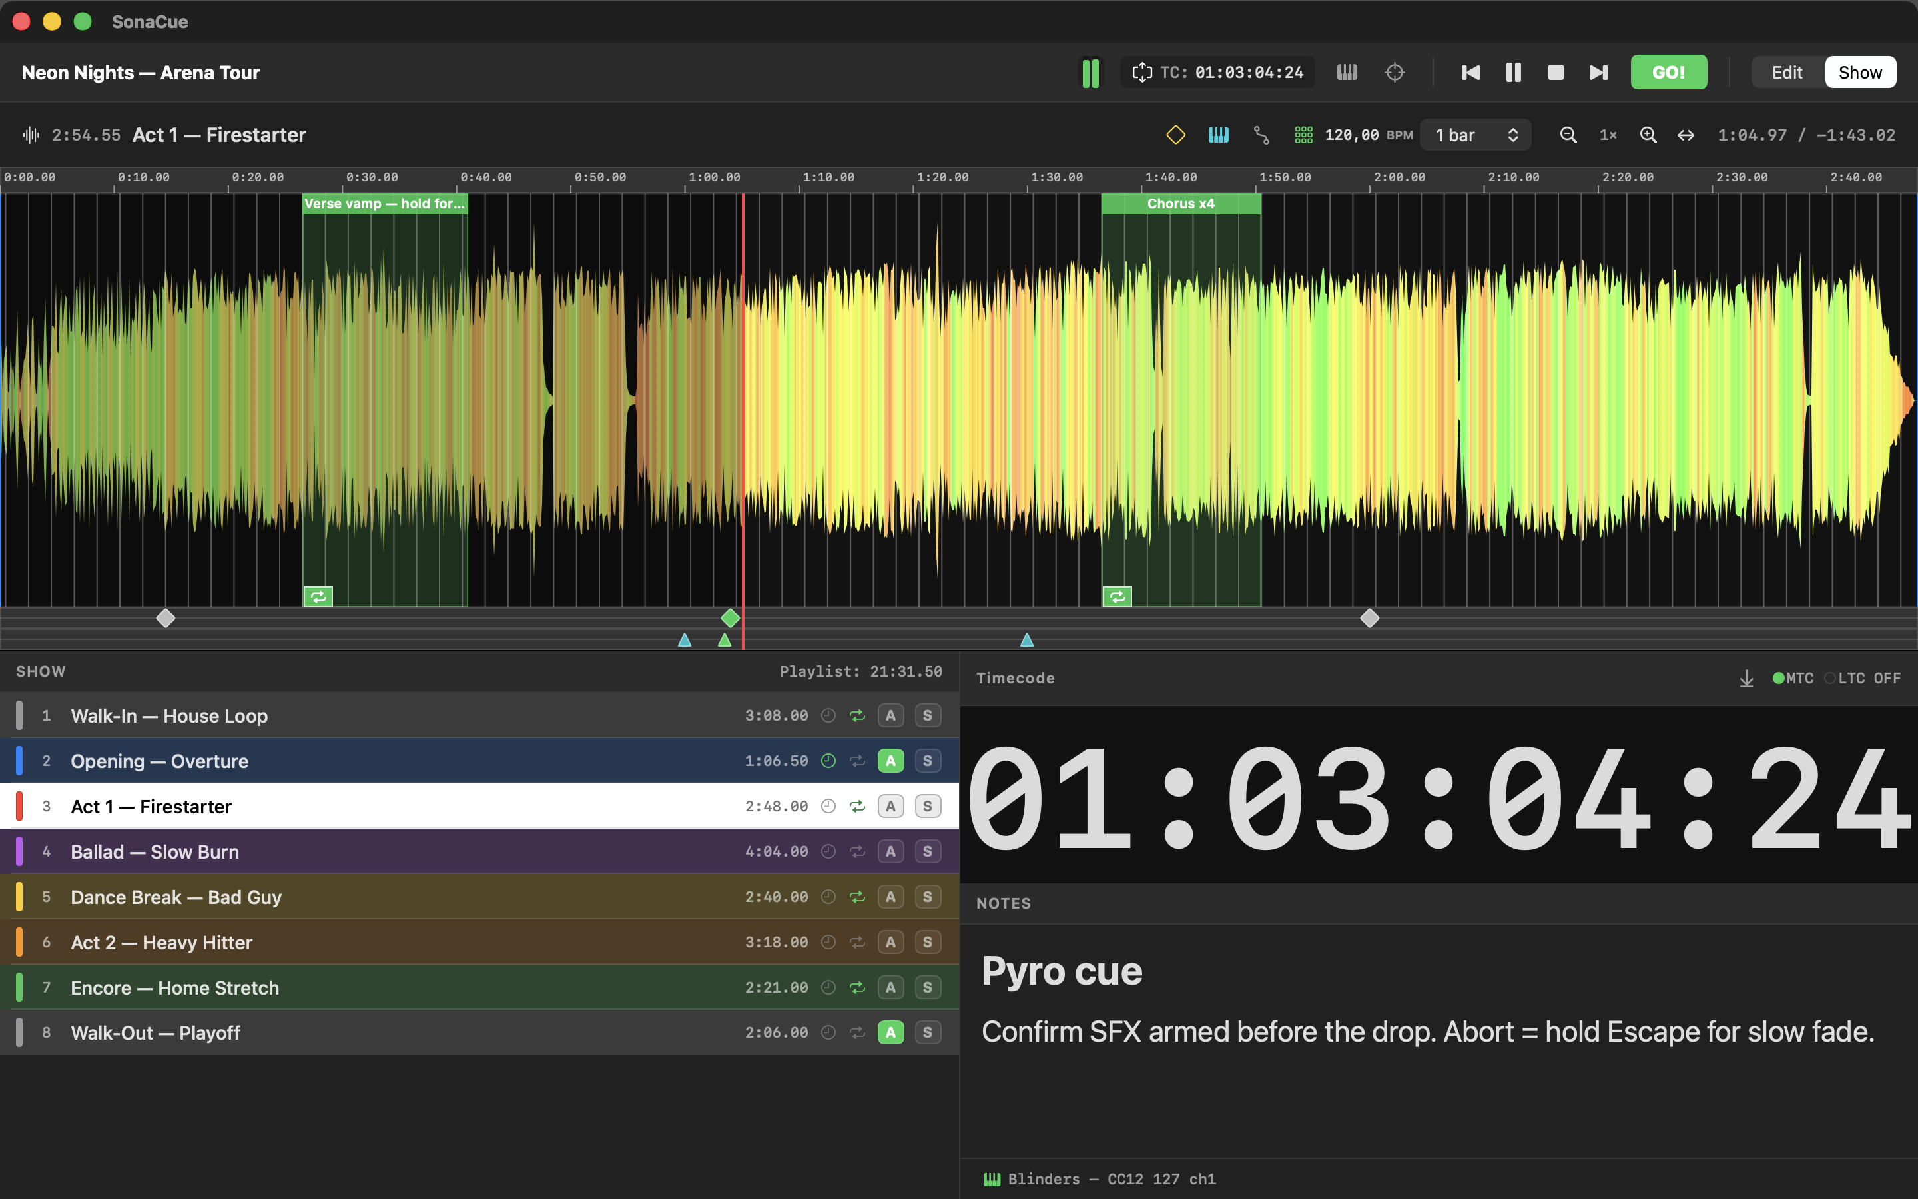Select Act 1 — Firestarter cue row
Screen dimensions: 1918x1199
479,806
